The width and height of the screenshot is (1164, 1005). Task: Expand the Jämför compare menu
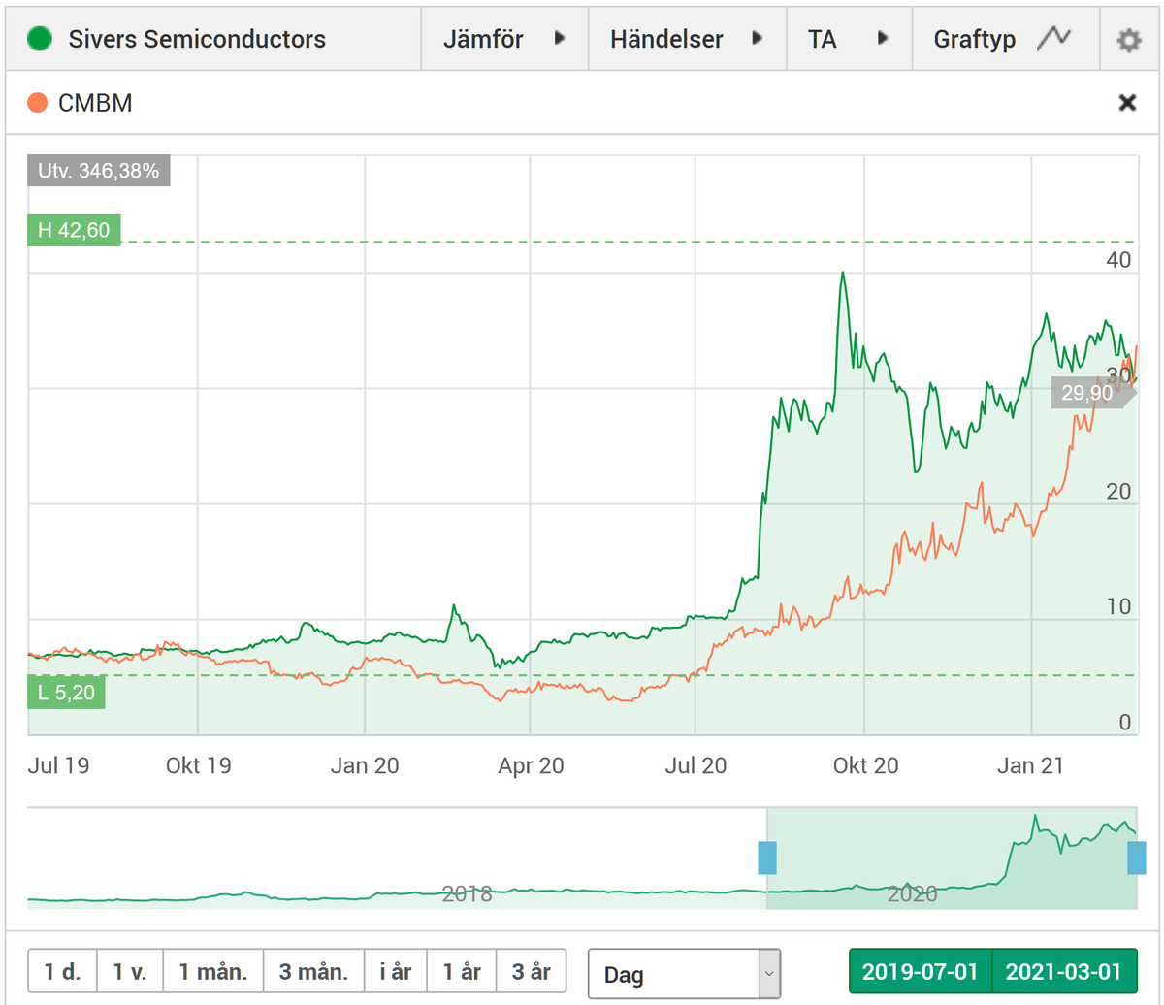[504, 40]
